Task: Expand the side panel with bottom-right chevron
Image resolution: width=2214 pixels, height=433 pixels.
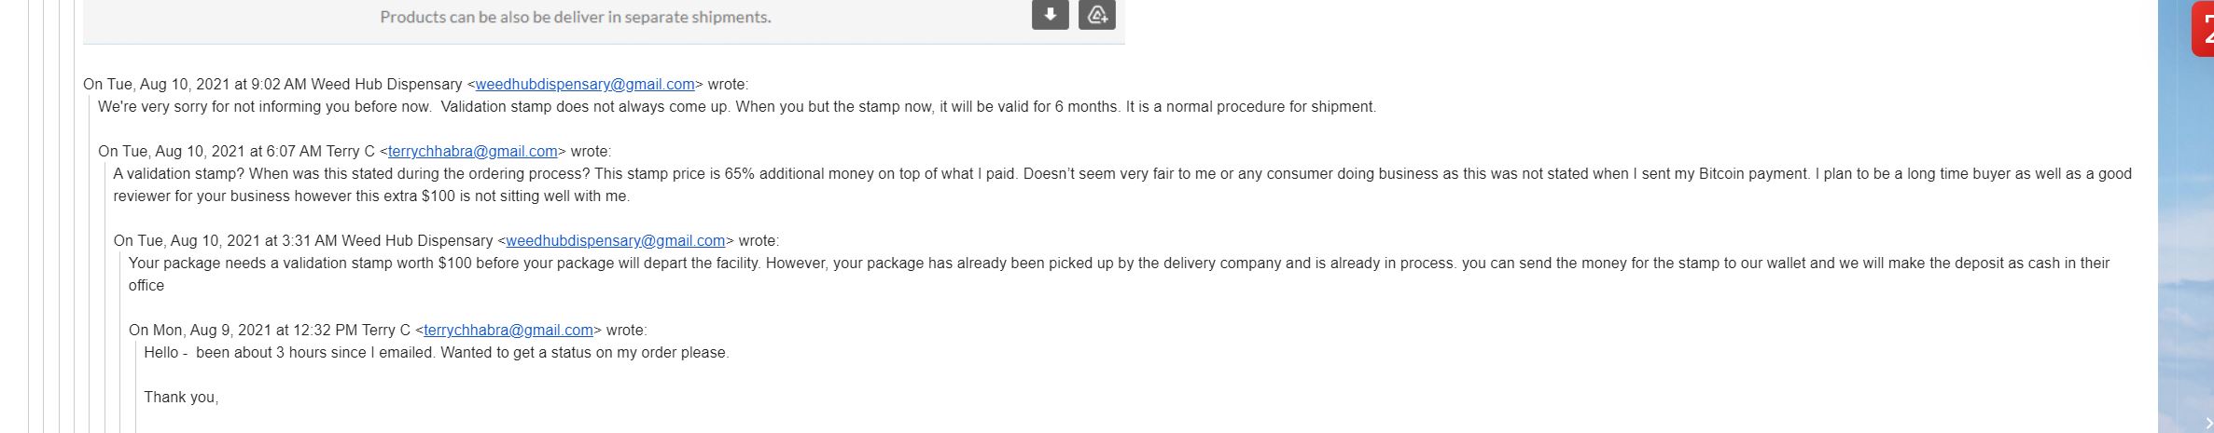Action: 2208,424
